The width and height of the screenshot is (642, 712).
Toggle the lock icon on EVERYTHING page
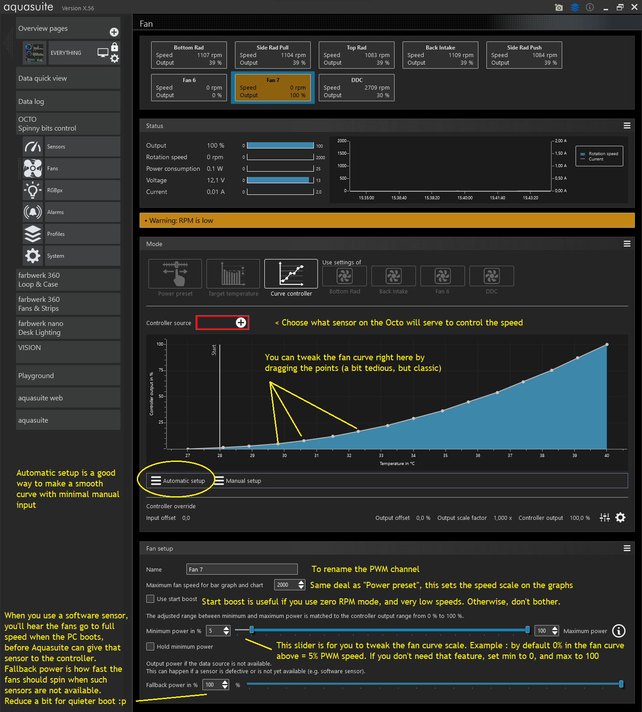[115, 47]
